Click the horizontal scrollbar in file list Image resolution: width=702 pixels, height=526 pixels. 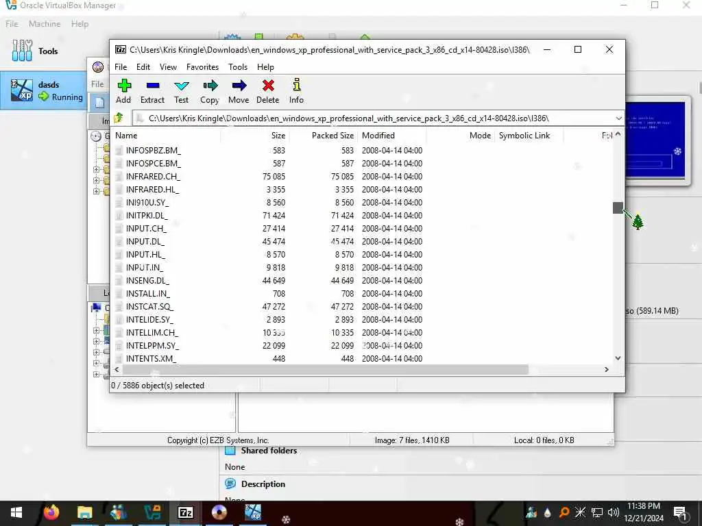[x=326, y=369]
